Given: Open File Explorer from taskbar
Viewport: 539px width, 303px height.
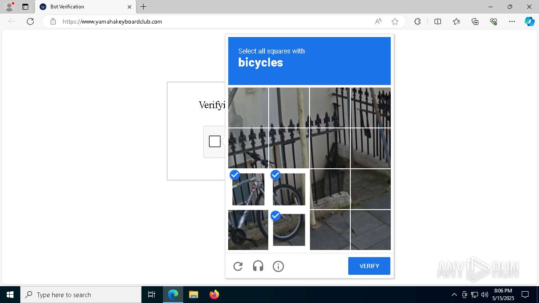Looking at the screenshot, I should point(193,295).
